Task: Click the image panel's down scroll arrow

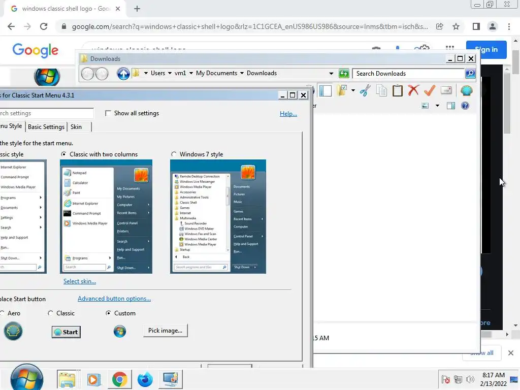Action: [516, 326]
